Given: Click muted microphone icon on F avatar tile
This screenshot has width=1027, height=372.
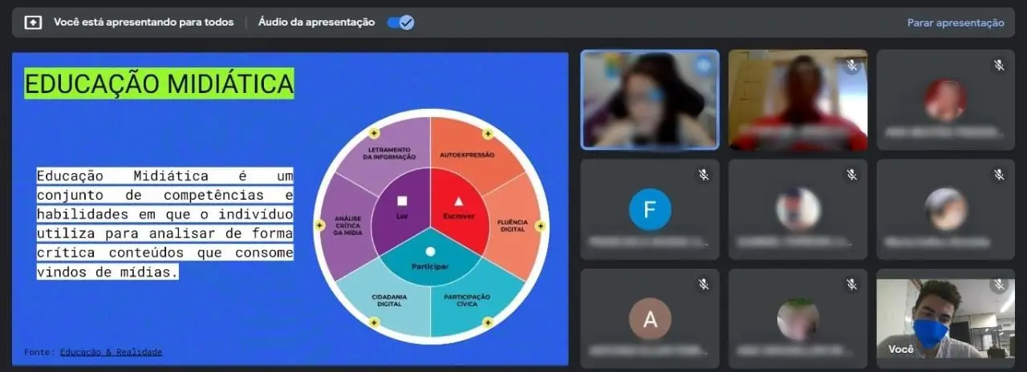Looking at the screenshot, I should (704, 175).
